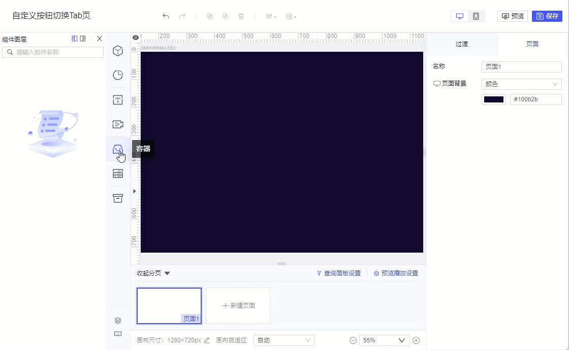Select the chart component icon in left toolbar
569x350 pixels.
click(x=117, y=75)
